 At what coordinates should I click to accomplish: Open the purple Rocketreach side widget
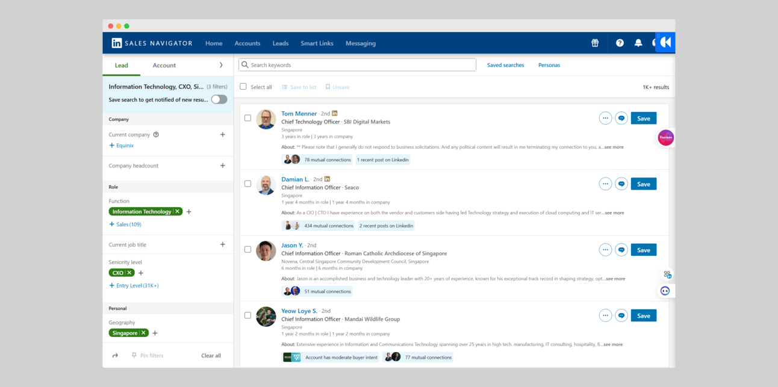coord(665,138)
